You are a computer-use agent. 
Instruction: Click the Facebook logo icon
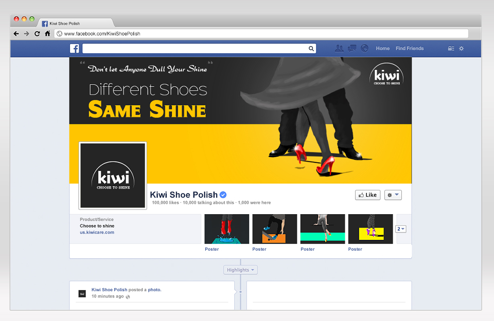tap(74, 48)
